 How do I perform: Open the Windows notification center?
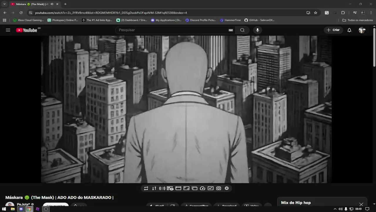(367, 209)
